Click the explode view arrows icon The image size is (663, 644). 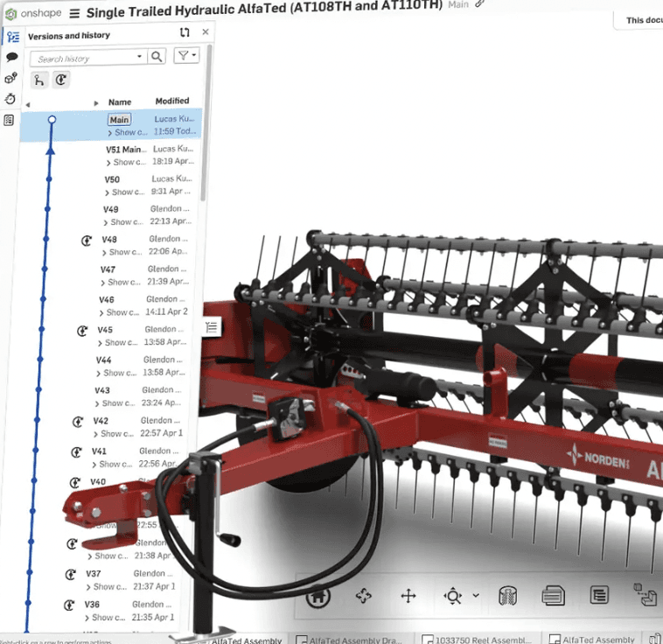[363, 596]
